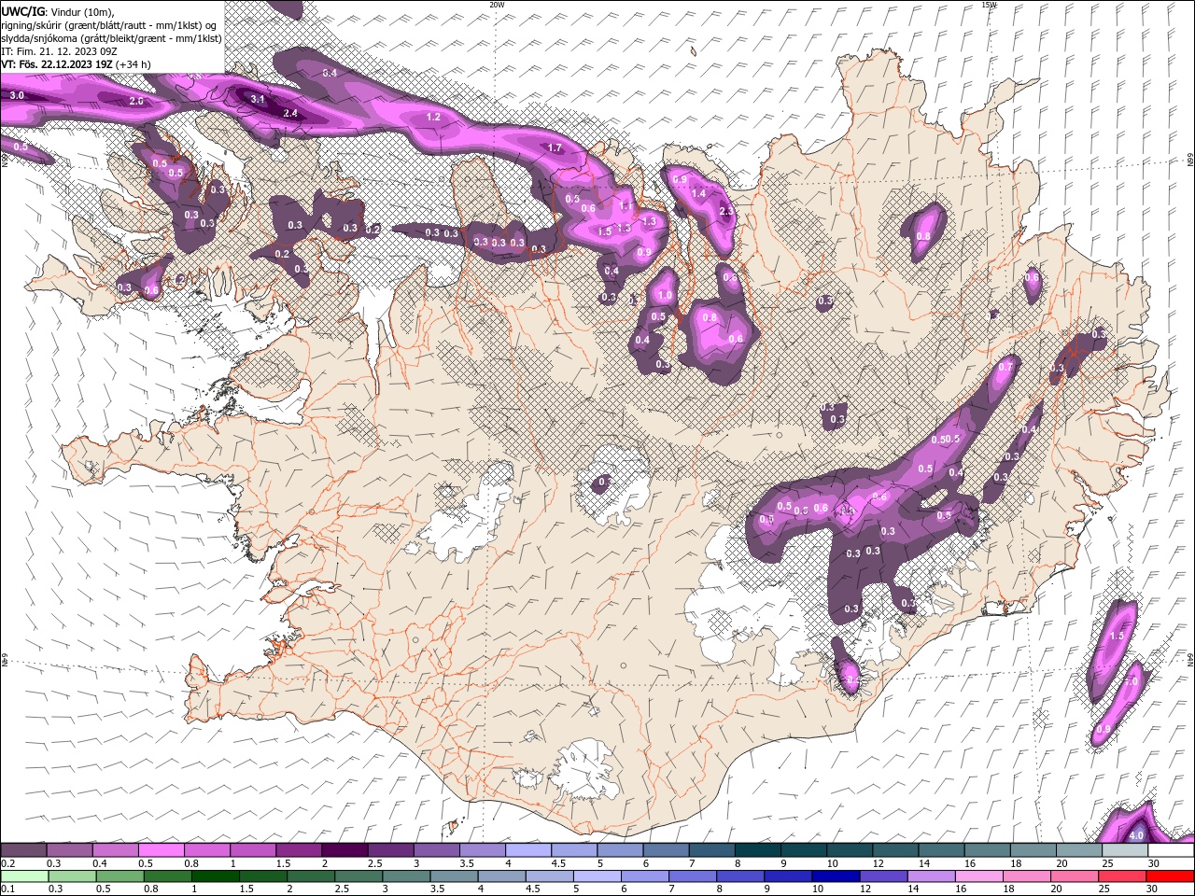Click the "4.5" label in the snow legend row
This screenshot has height=896, width=1195.
click(x=557, y=863)
